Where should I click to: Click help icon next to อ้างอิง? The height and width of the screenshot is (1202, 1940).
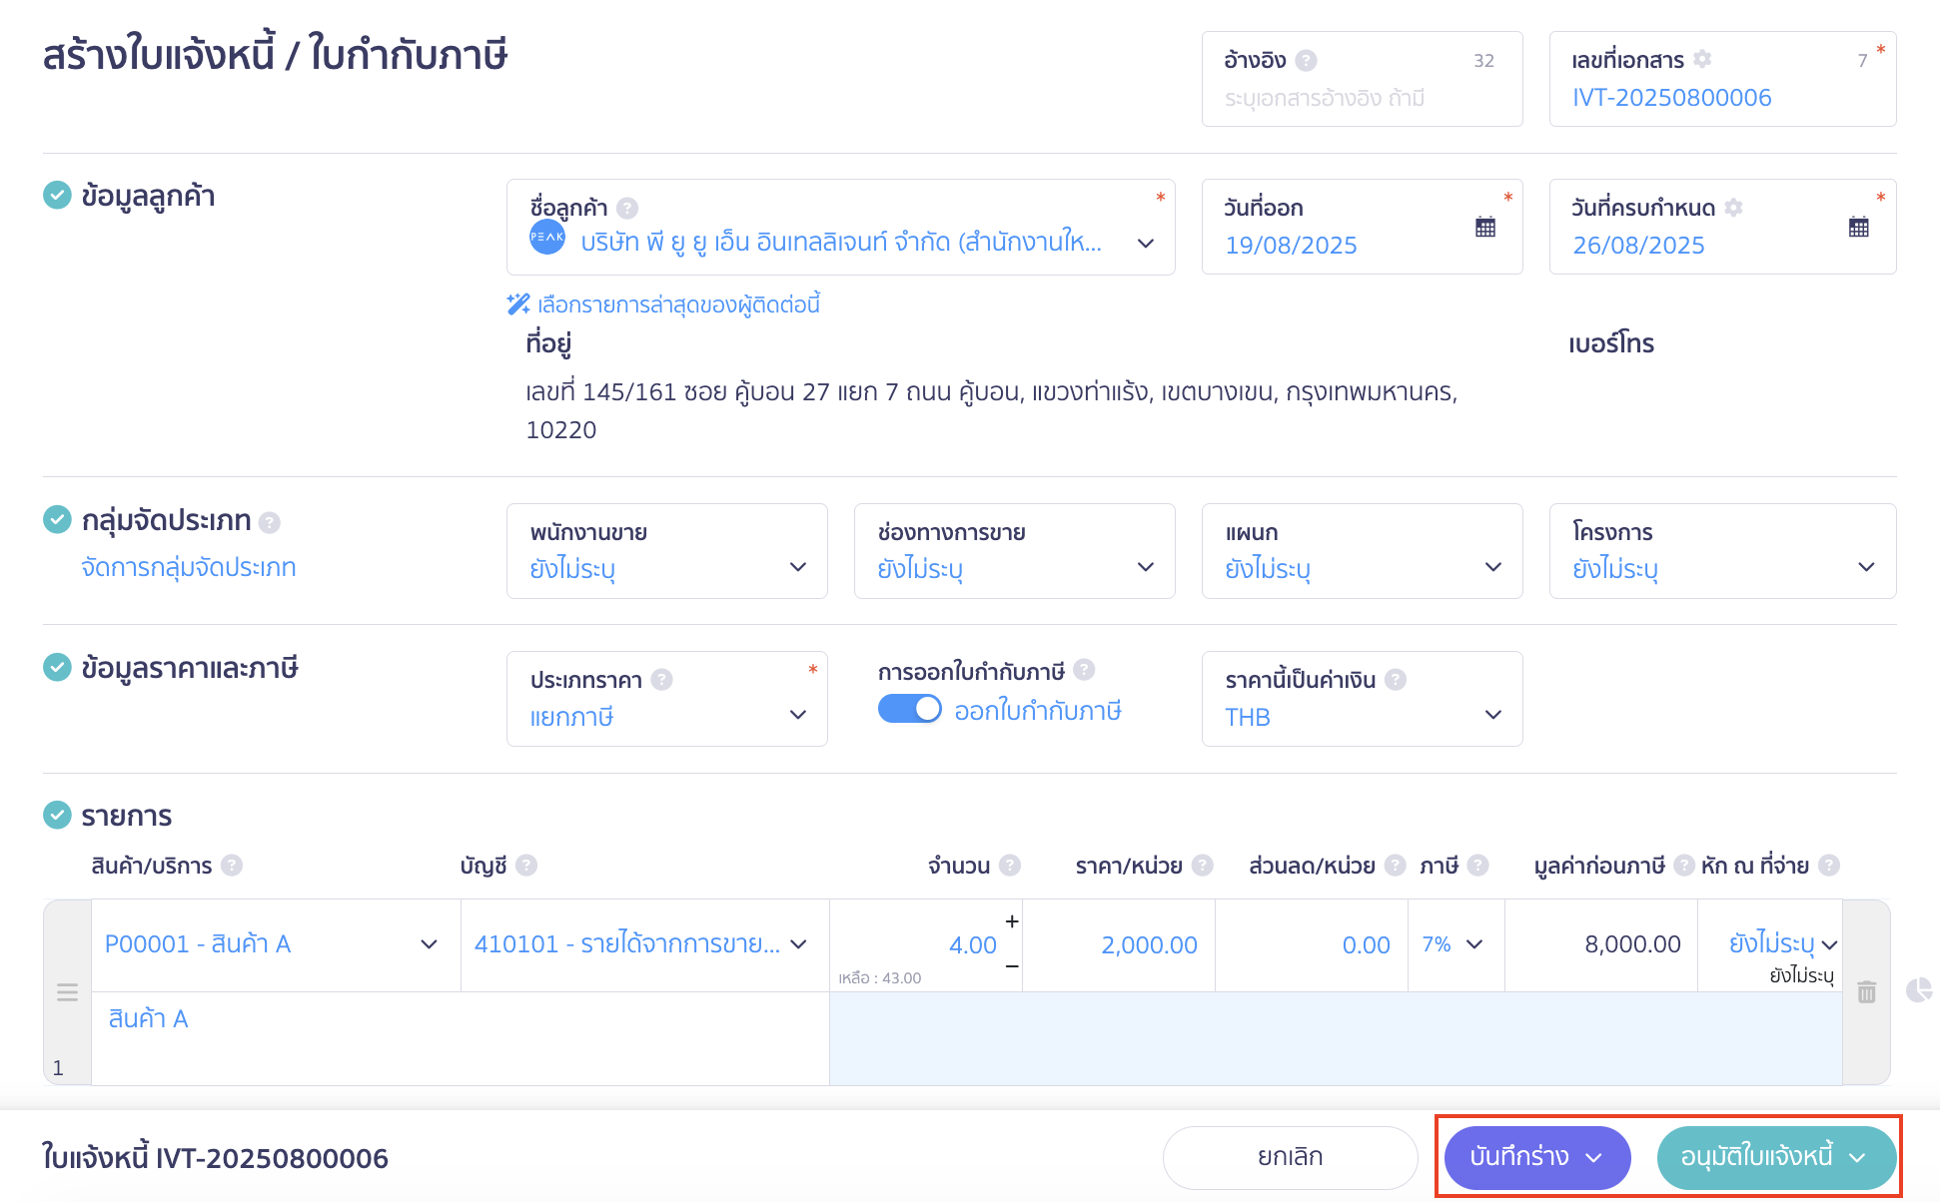pyautogui.click(x=1306, y=60)
